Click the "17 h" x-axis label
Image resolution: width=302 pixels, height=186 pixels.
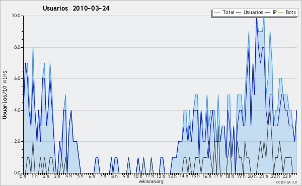(218, 176)
